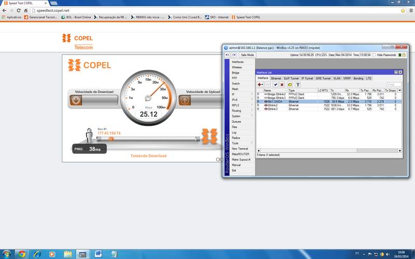Image resolution: width=415 pixels, height=259 pixels.
Task: Switch to the GRE Tunnel tab
Action: 323,78
